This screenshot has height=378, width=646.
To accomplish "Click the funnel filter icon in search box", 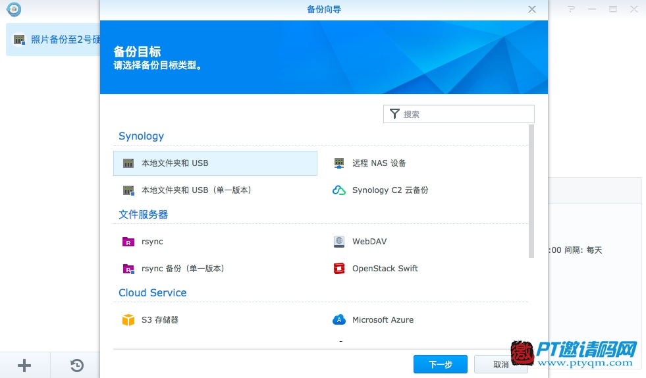I will click(x=394, y=114).
